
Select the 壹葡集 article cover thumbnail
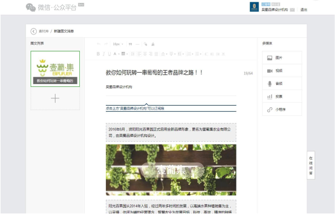(55, 69)
